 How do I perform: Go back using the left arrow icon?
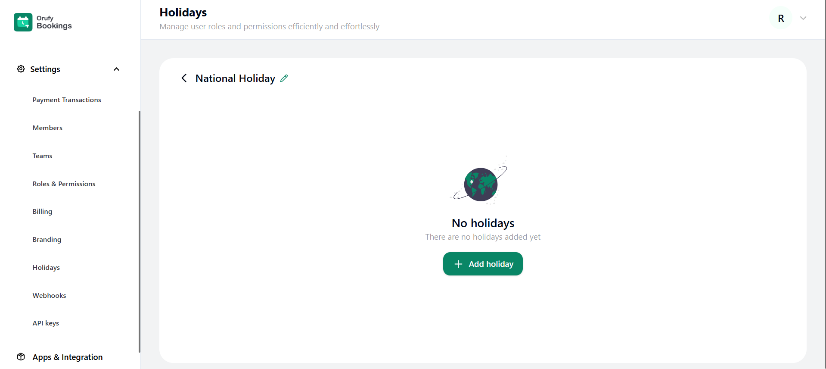[184, 78]
